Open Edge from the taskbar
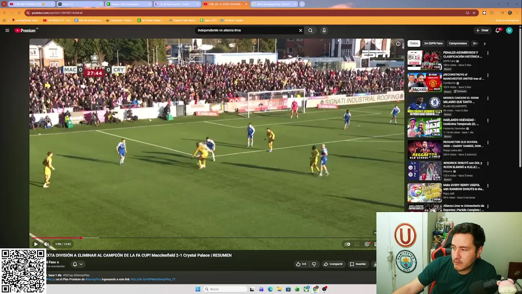 pos(270,289)
